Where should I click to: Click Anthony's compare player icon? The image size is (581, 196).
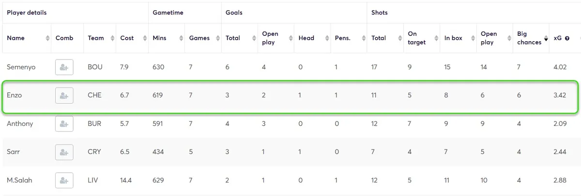coord(64,124)
